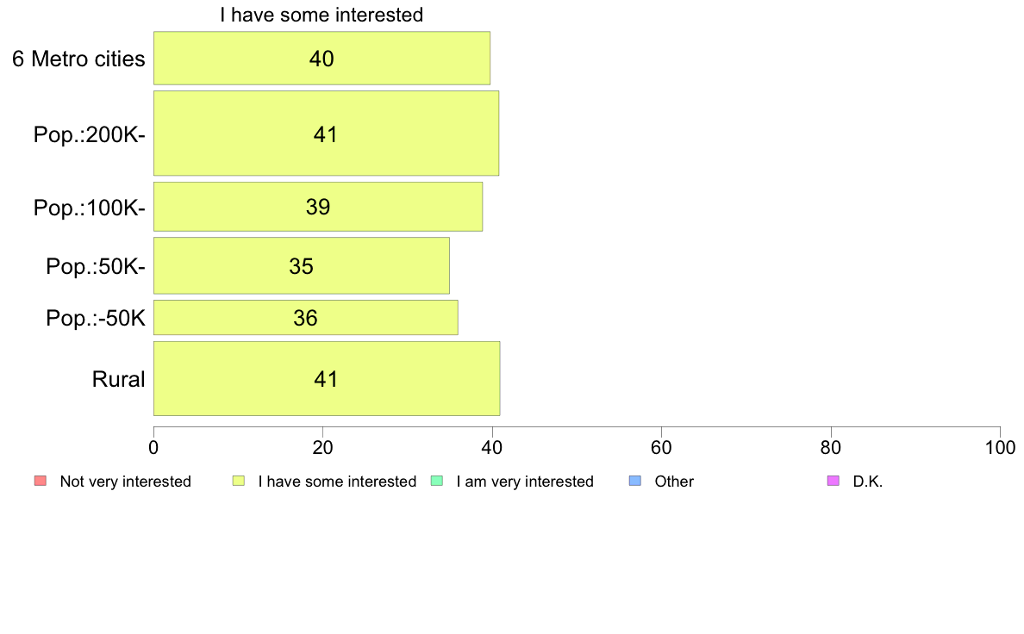Select the 6 Metro cities bar
The width and height of the screenshot is (1024, 634).
[322, 58]
